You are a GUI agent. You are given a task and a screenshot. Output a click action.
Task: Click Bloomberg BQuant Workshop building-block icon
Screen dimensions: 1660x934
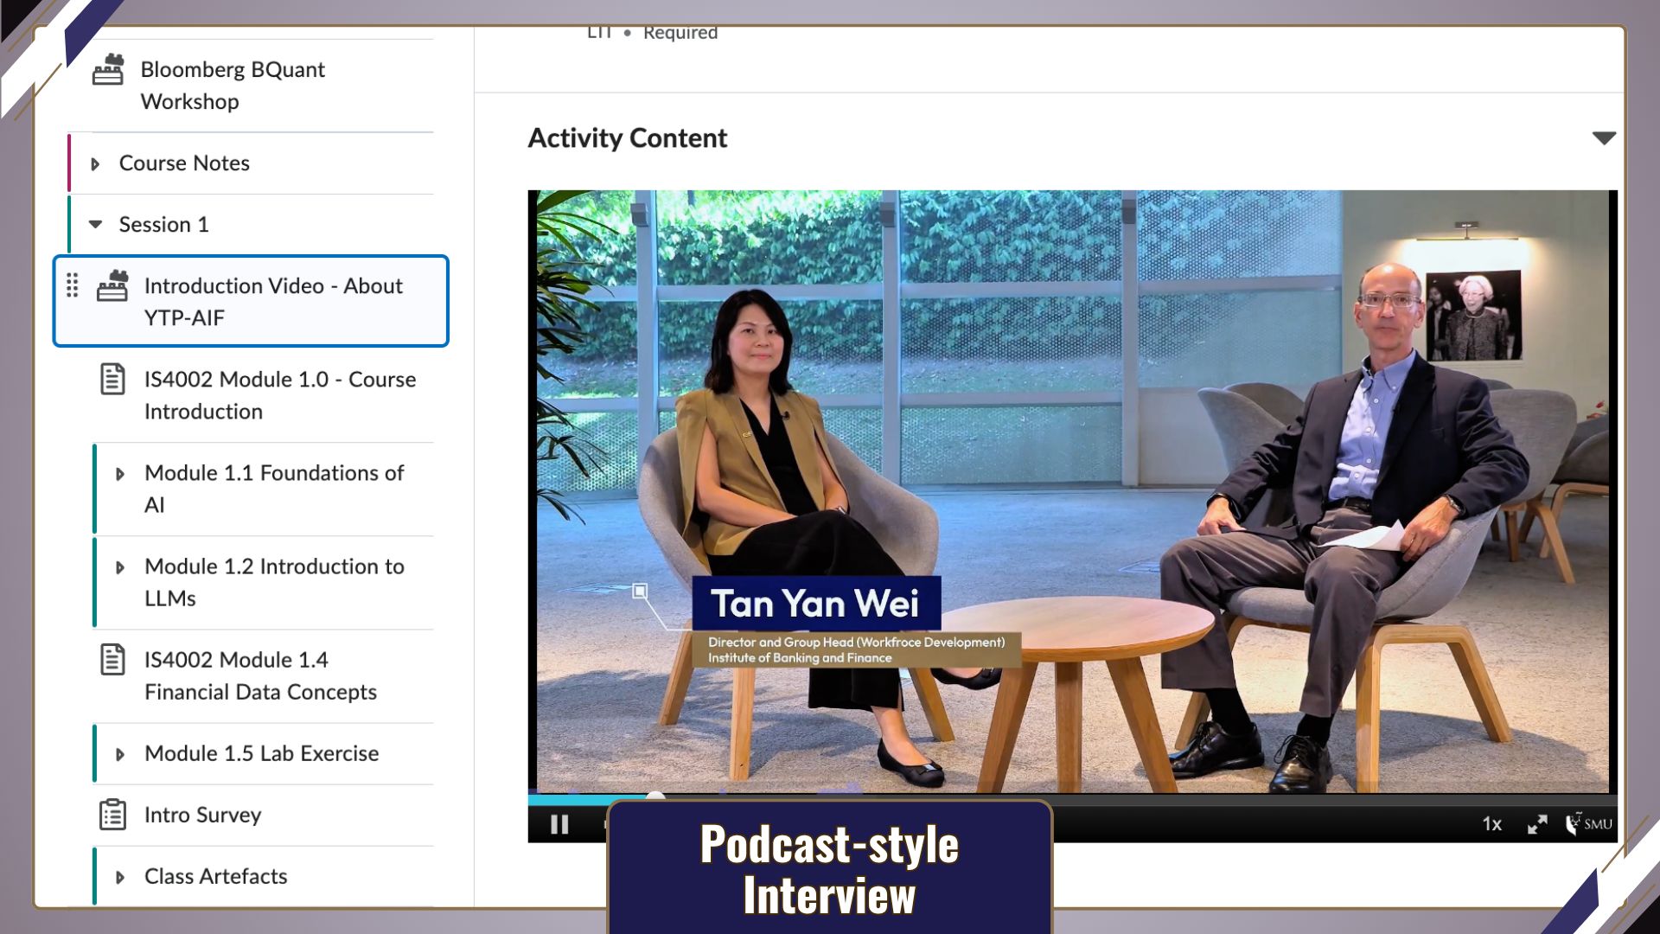(108, 70)
